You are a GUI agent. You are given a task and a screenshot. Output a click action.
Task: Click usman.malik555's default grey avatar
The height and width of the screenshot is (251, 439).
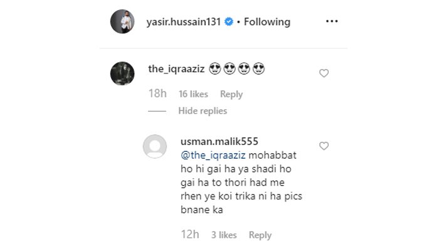tap(155, 147)
